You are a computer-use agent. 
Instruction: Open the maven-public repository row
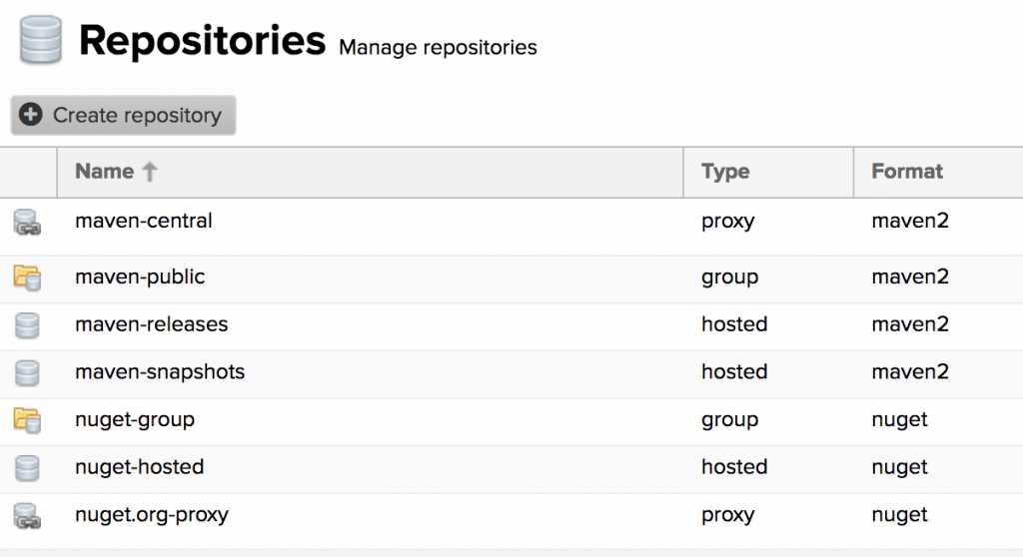click(x=140, y=277)
